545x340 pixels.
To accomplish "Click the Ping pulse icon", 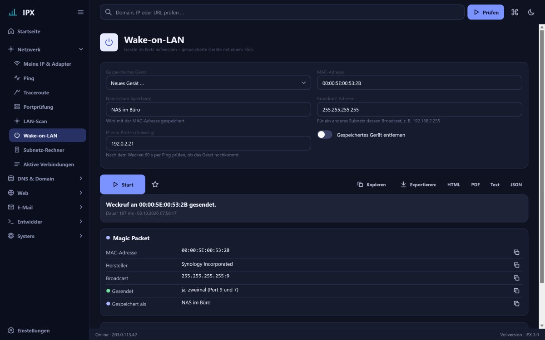I will [x=17, y=78].
